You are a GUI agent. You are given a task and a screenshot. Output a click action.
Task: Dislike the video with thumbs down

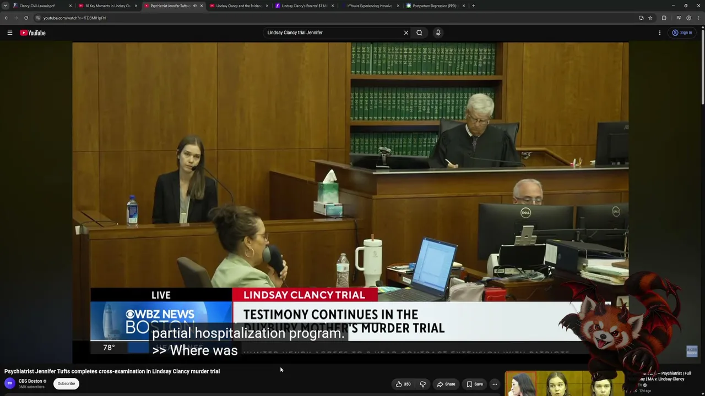pyautogui.click(x=422, y=384)
